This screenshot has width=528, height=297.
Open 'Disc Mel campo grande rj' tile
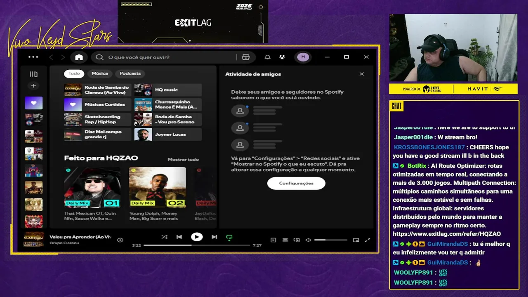(98, 134)
